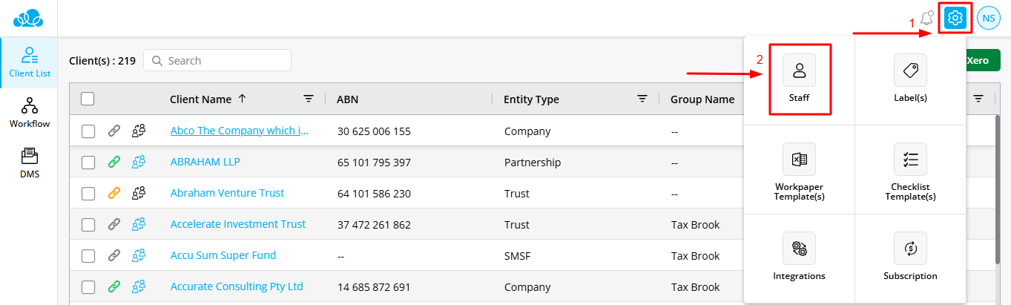Open the settings gear icon
This screenshot has width=1011, height=305.
point(955,19)
